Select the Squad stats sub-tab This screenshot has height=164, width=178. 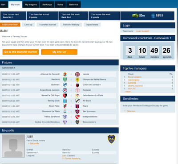92,25
